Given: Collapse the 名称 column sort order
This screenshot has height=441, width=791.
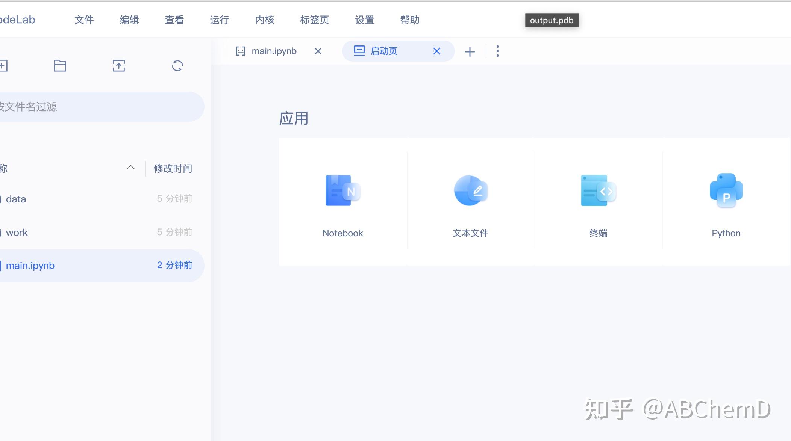Looking at the screenshot, I should [130, 168].
